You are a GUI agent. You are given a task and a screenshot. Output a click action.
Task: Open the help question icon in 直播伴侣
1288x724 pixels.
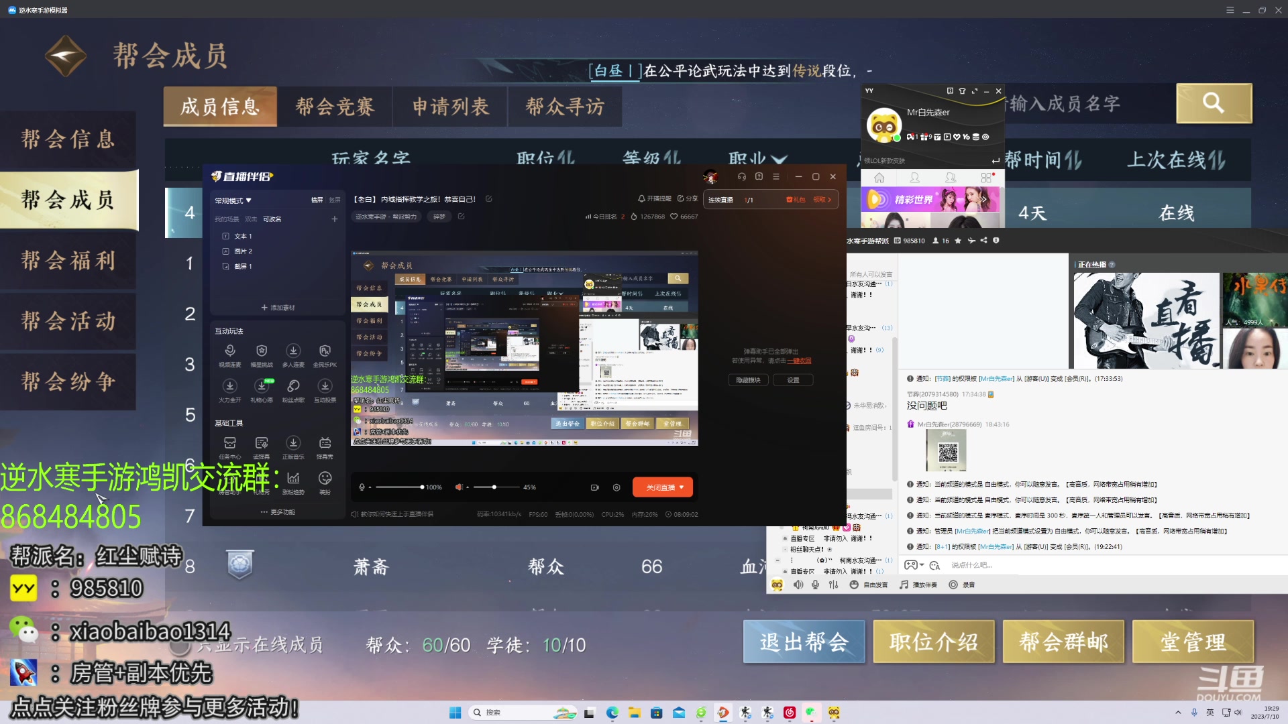coord(759,176)
